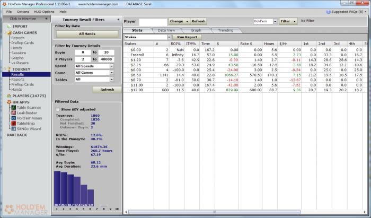
Task: Open the TableNinja icon
Action: [x=13, y=123]
